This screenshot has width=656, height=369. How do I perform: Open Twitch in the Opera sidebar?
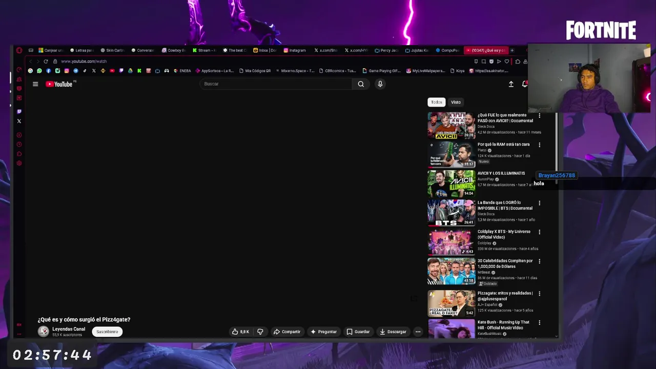(19, 111)
